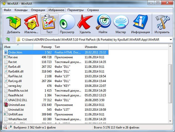Click the scrollbar up arrow
This screenshot has width=175, height=132.
pos(170,46)
